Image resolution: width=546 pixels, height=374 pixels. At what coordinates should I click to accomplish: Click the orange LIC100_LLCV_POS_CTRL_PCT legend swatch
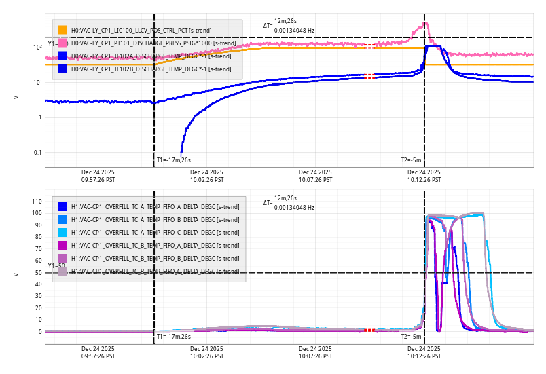[62, 31]
